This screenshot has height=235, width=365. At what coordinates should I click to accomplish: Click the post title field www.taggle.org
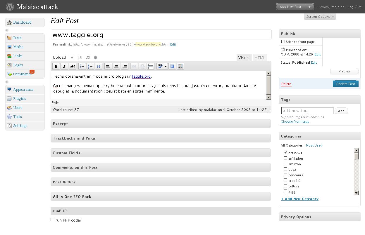tap(161, 35)
